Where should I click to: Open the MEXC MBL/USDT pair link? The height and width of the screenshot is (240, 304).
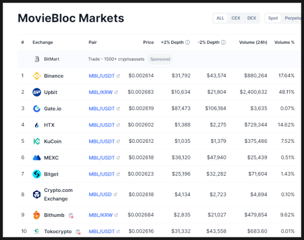pos(102,158)
